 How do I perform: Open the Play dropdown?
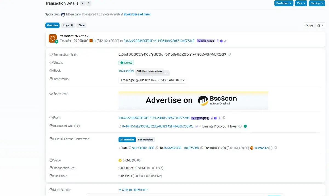301,3
